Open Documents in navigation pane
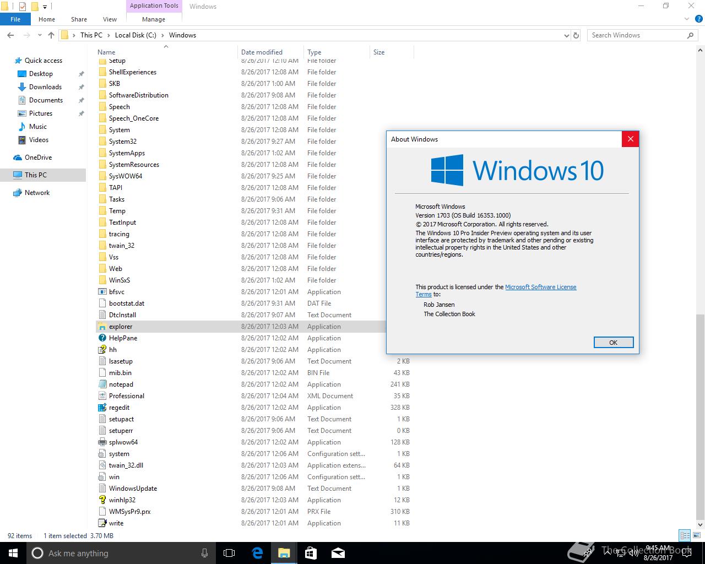 coord(46,100)
